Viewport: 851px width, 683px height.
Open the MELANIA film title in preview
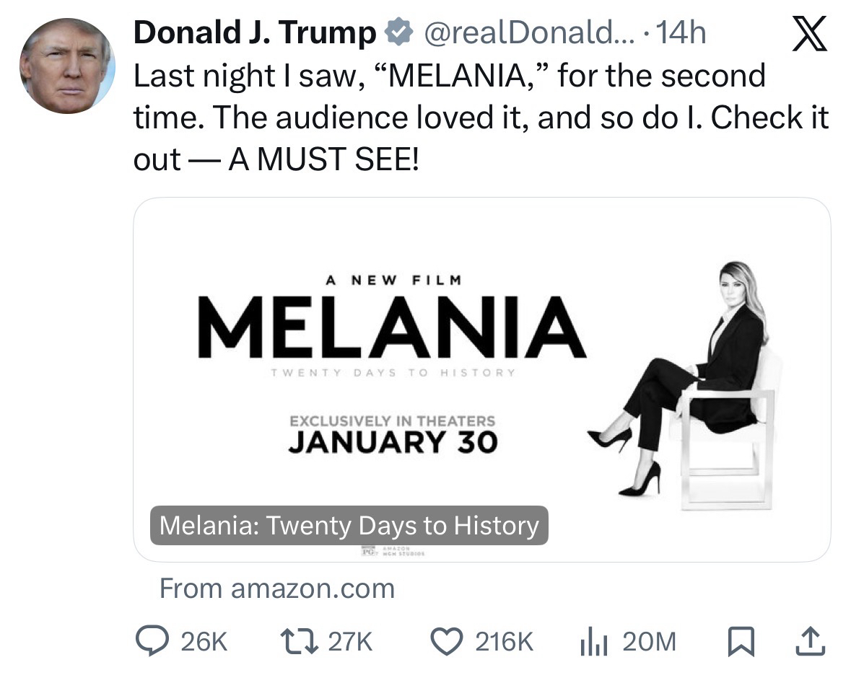tap(391, 327)
